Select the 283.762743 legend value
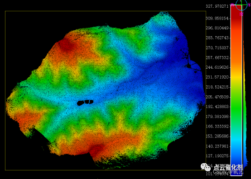251x179 pixels. pos(217,38)
